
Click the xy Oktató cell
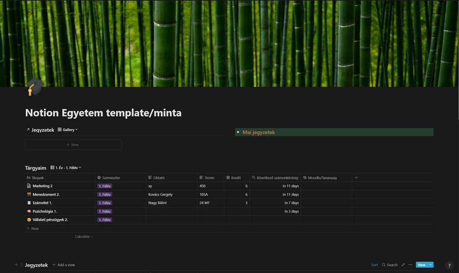(172, 186)
